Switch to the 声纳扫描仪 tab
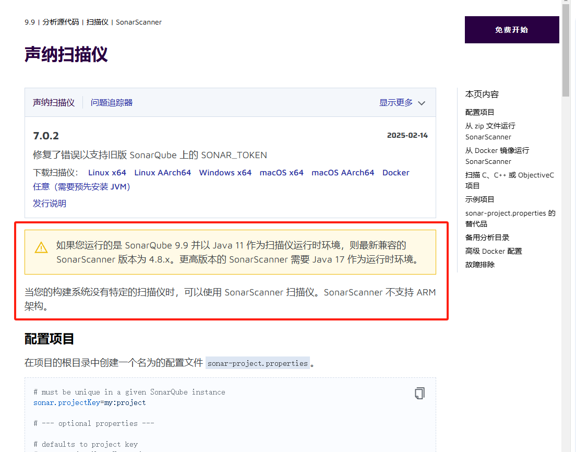576x452 pixels. (54, 102)
